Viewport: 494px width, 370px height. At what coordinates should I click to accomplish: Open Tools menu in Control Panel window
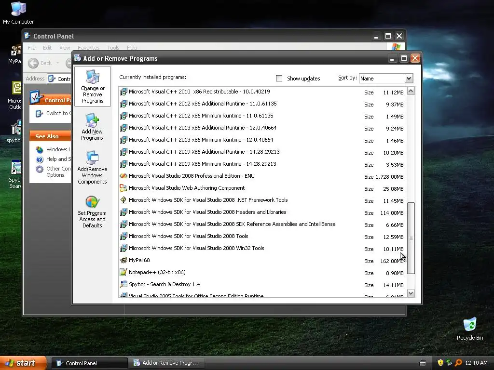pos(113,48)
